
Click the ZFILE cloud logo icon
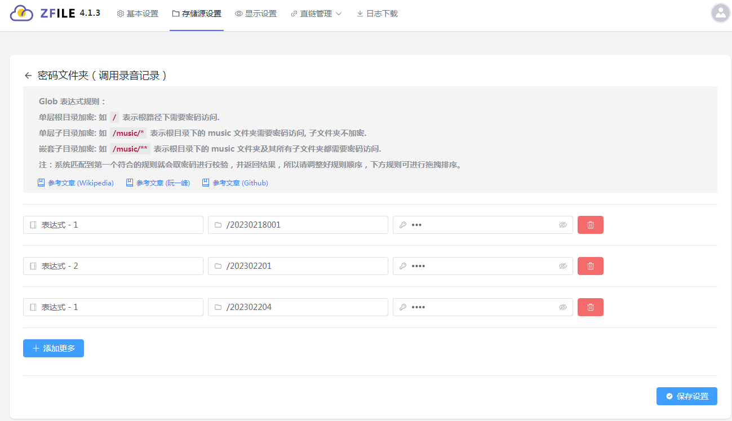pyautogui.click(x=23, y=12)
